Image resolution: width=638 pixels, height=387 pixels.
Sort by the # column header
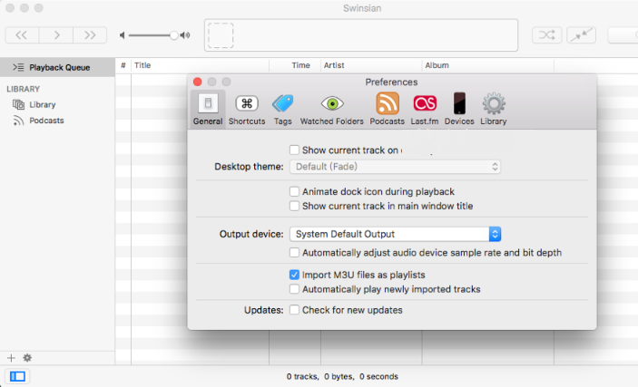[123, 65]
